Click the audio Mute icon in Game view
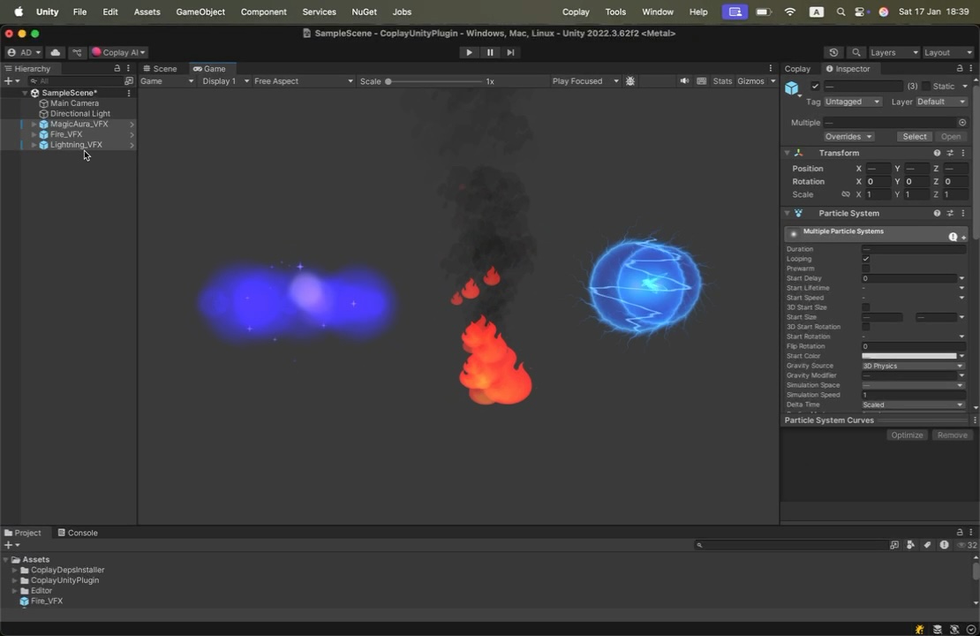 (x=684, y=80)
